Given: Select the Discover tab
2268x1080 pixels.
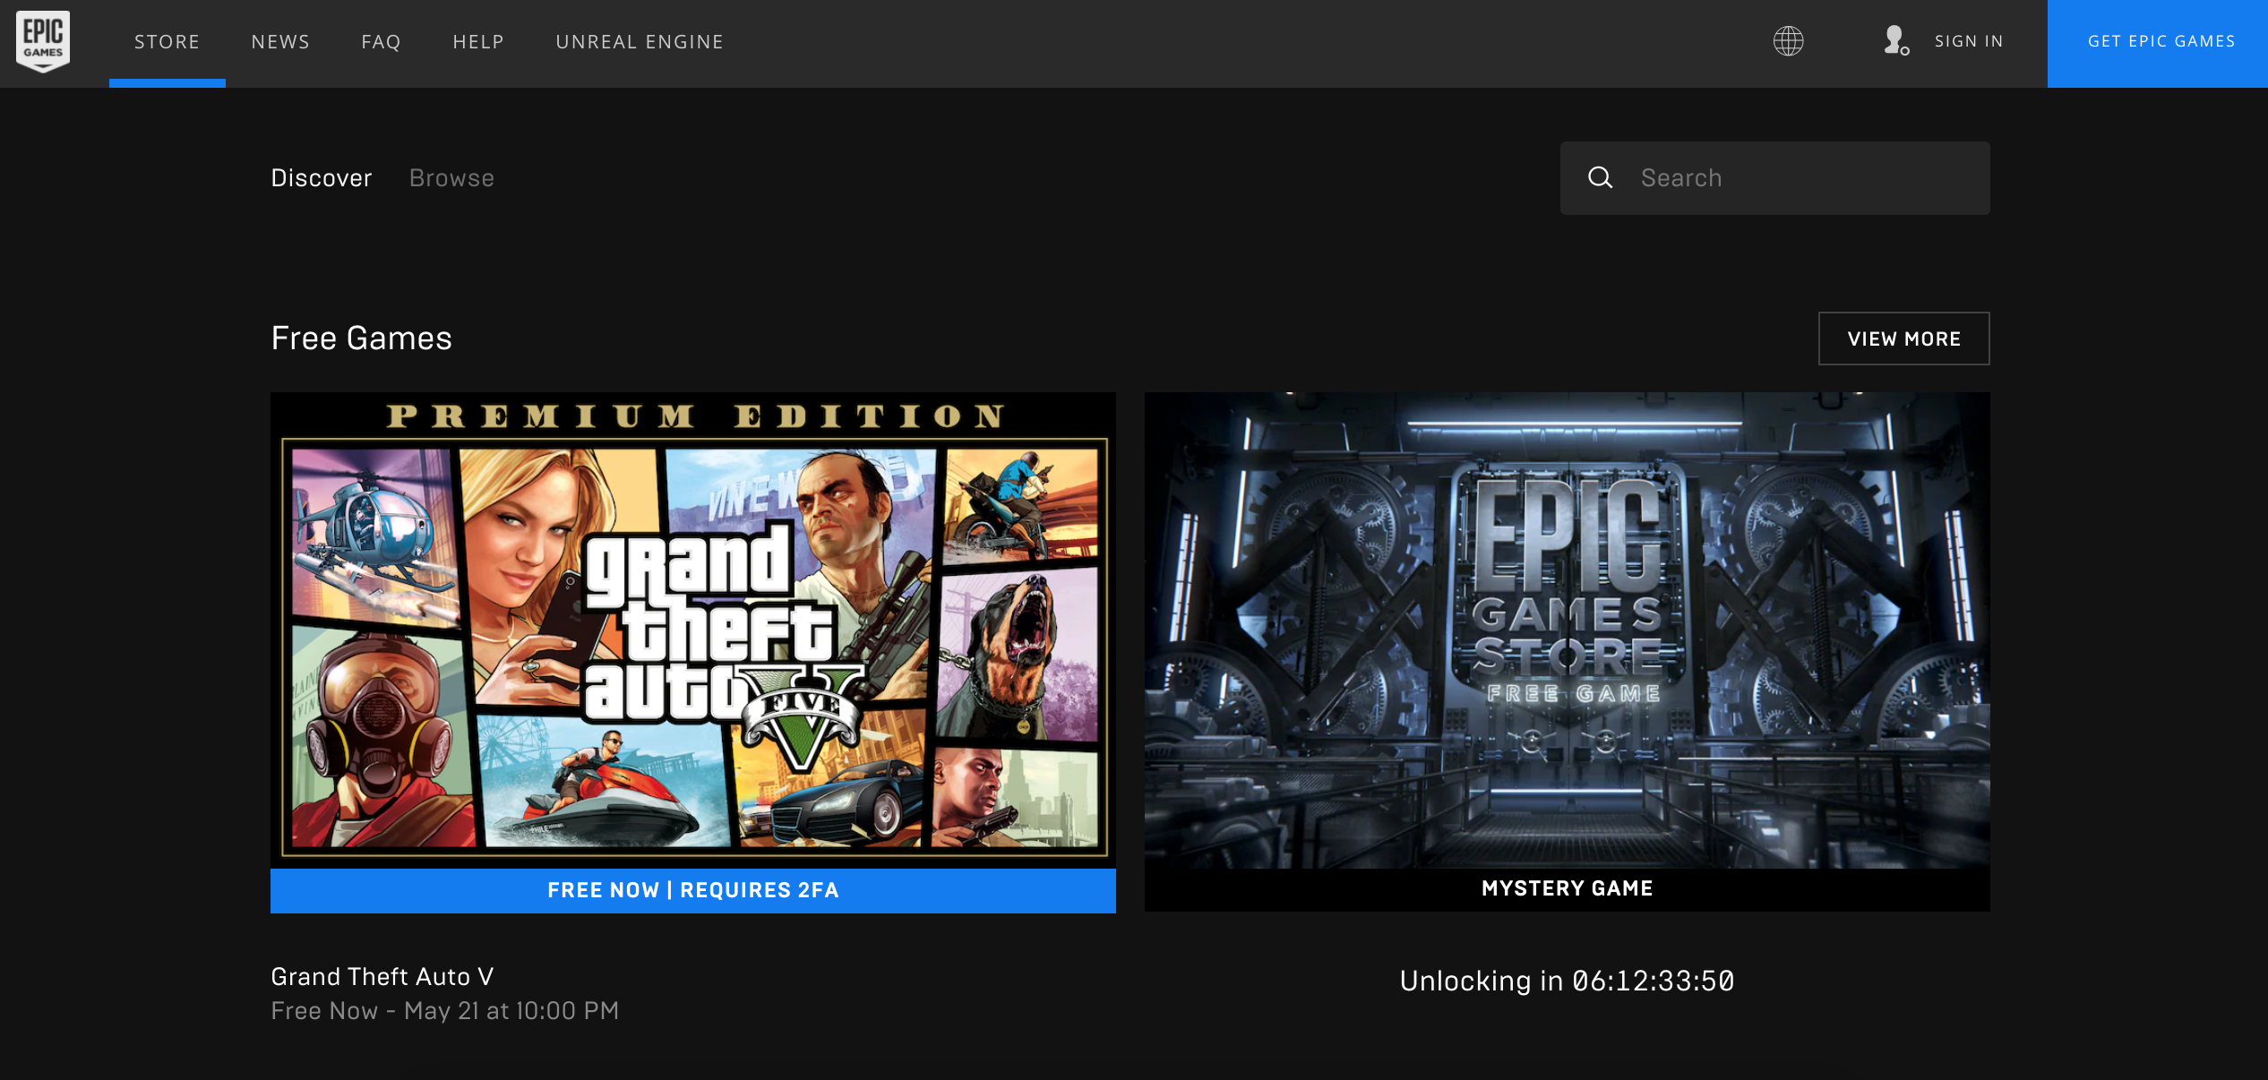Looking at the screenshot, I should [x=321, y=177].
